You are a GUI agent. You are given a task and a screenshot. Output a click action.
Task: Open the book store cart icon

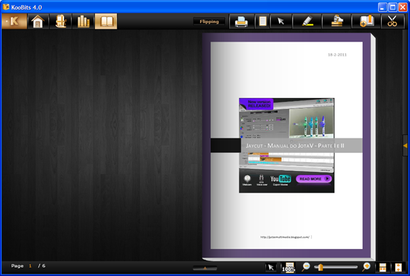pyautogui.click(x=61, y=21)
